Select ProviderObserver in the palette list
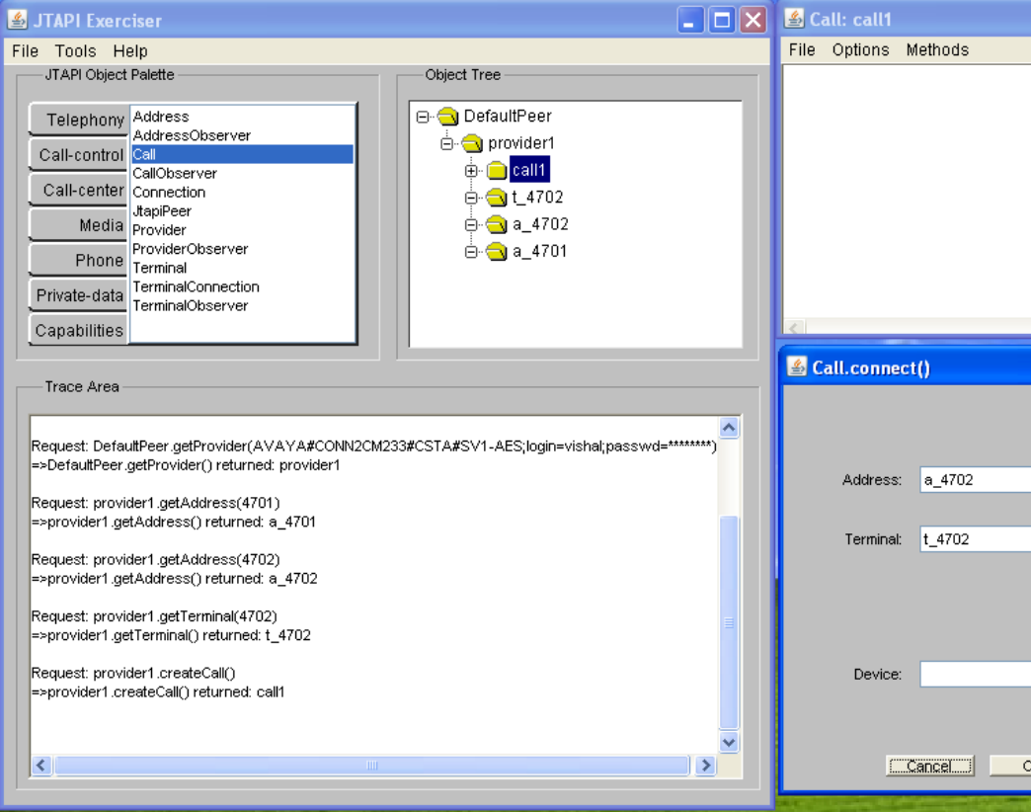The width and height of the screenshot is (1031, 812). (242, 249)
